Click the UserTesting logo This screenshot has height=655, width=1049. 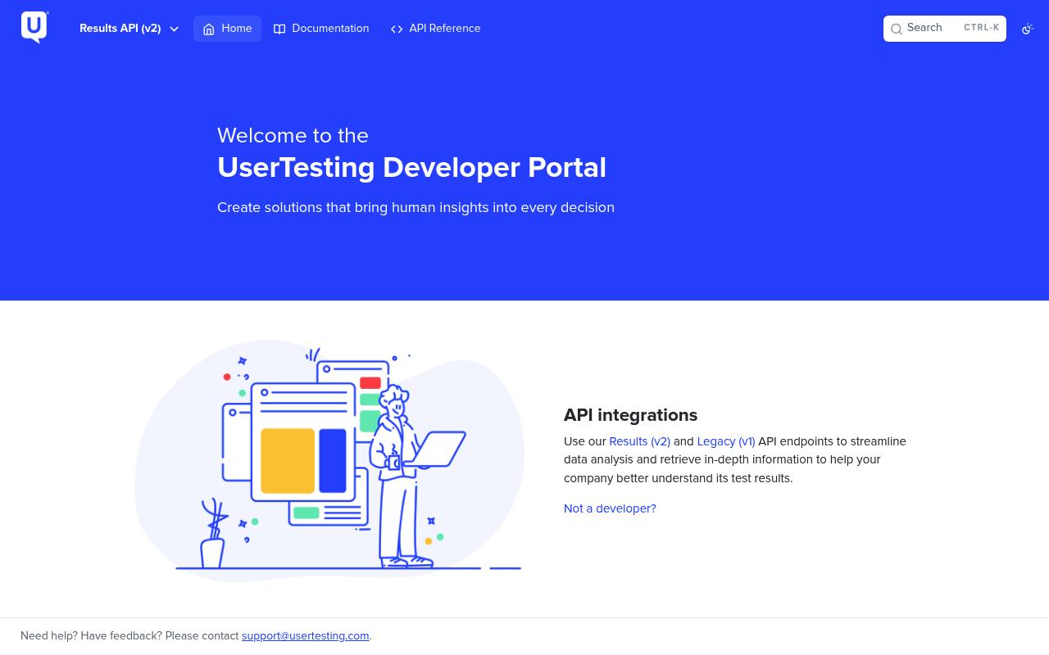34,28
